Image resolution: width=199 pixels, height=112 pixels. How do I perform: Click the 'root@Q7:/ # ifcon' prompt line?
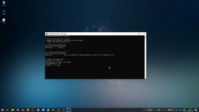pyautogui.click(x=52, y=65)
